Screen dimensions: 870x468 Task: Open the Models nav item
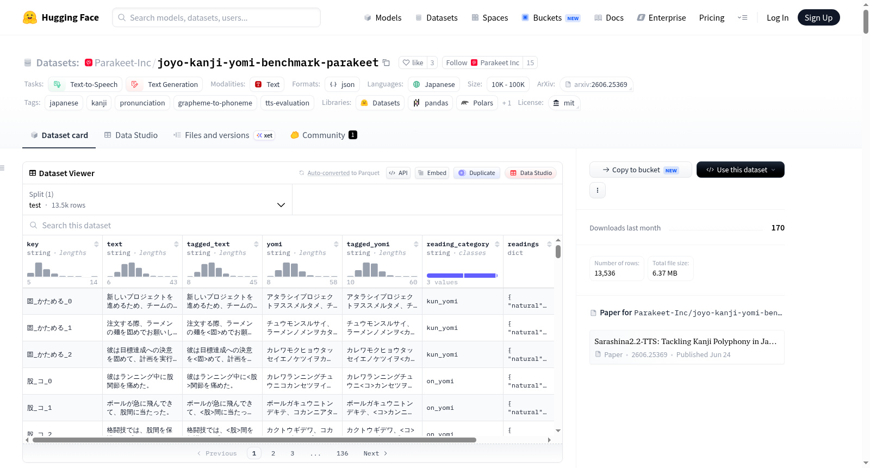click(383, 17)
